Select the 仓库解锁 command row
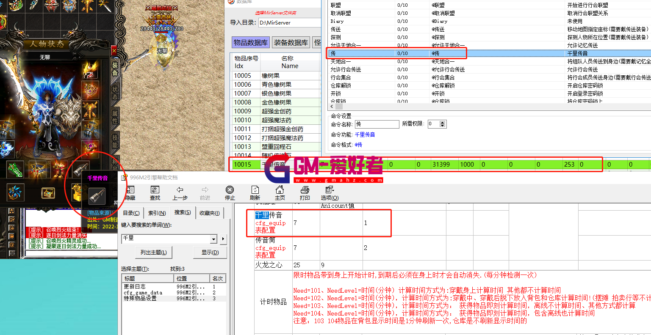651x335 pixels. [x=490, y=85]
